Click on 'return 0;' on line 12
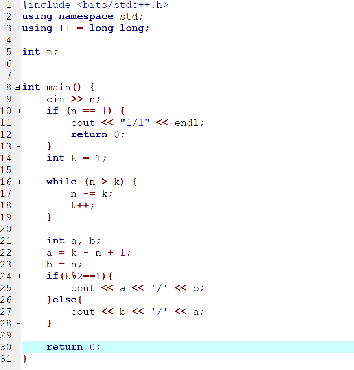Viewport: 354px width, 370px height. click(x=98, y=134)
